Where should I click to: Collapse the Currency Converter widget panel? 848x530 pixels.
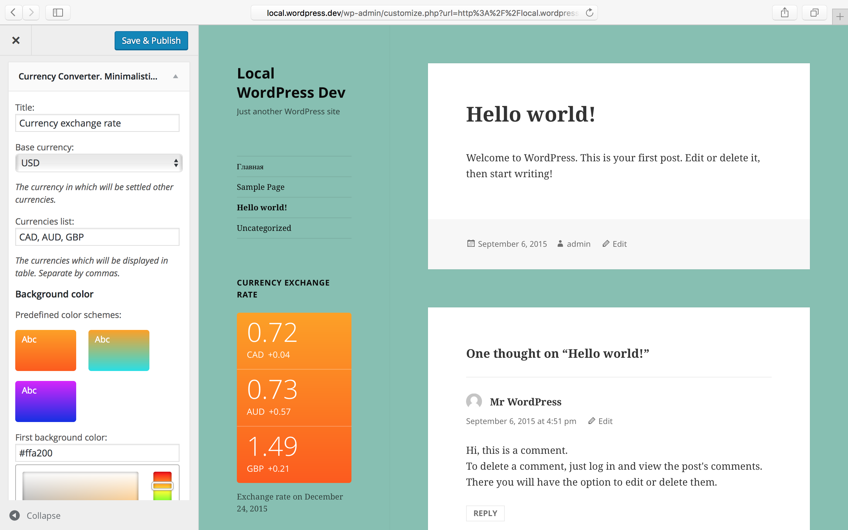click(175, 77)
